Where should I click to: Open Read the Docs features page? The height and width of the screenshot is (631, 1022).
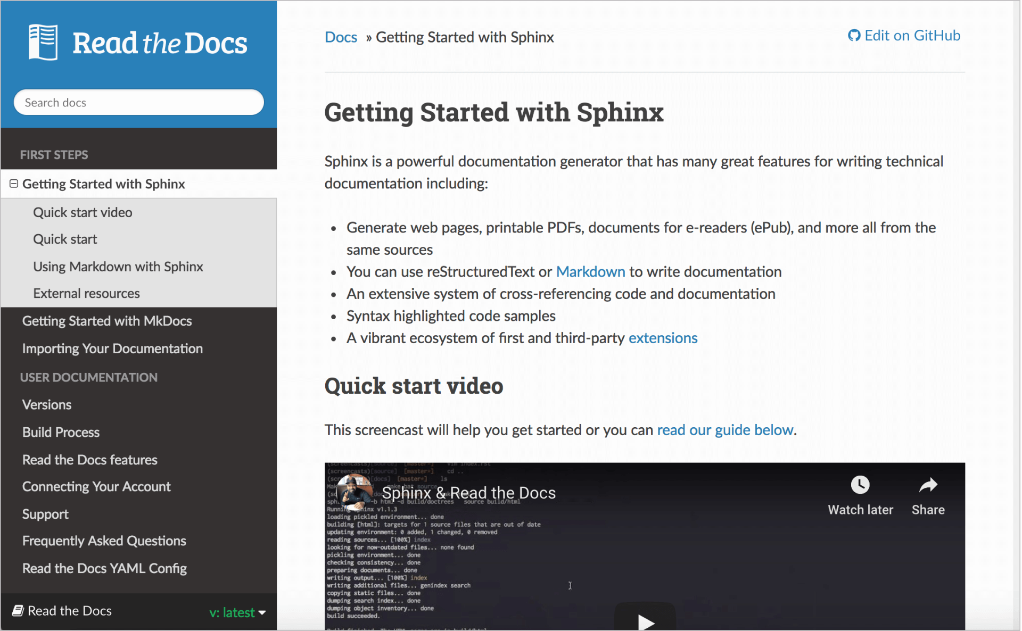pos(90,460)
